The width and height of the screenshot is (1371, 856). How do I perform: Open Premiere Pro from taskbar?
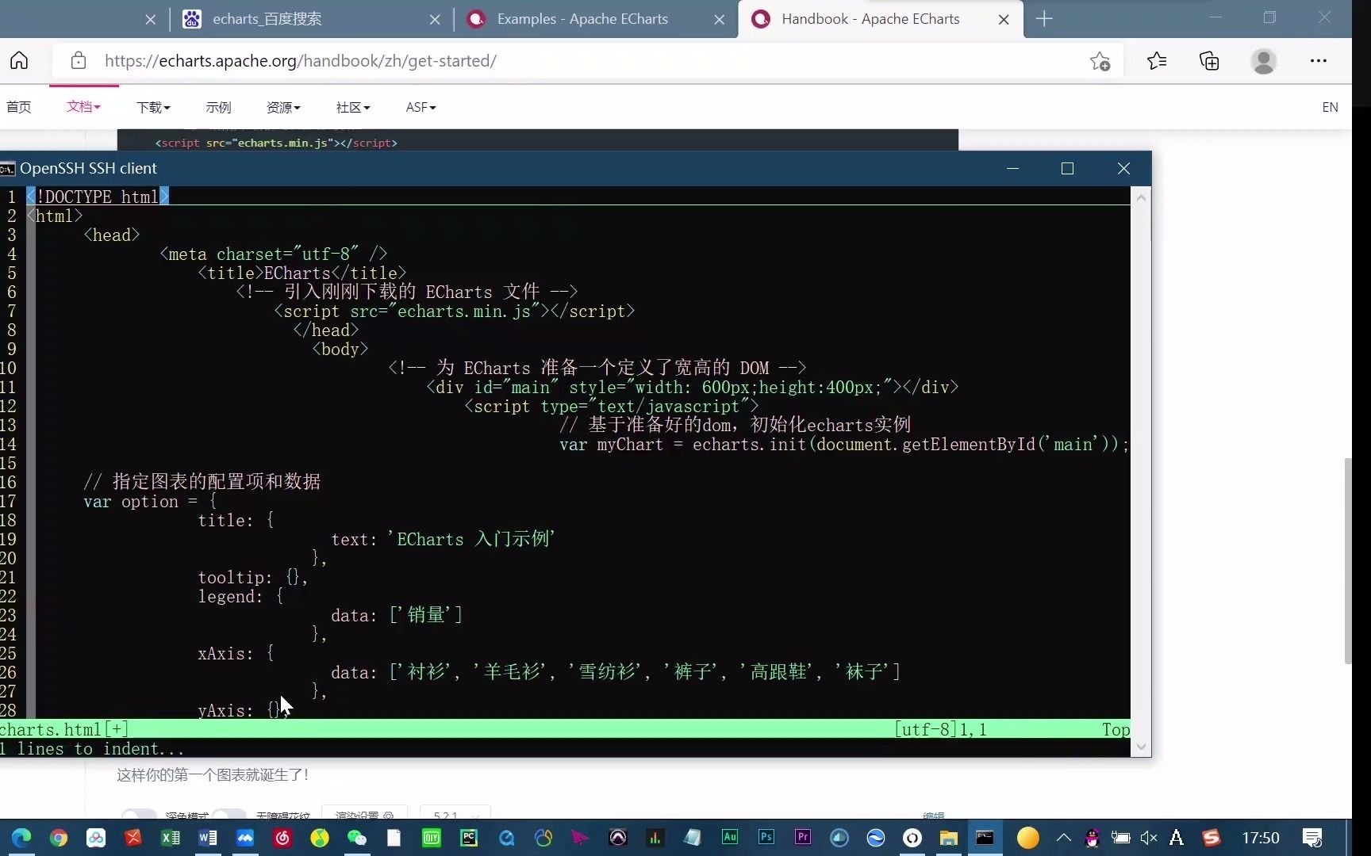[x=803, y=837]
